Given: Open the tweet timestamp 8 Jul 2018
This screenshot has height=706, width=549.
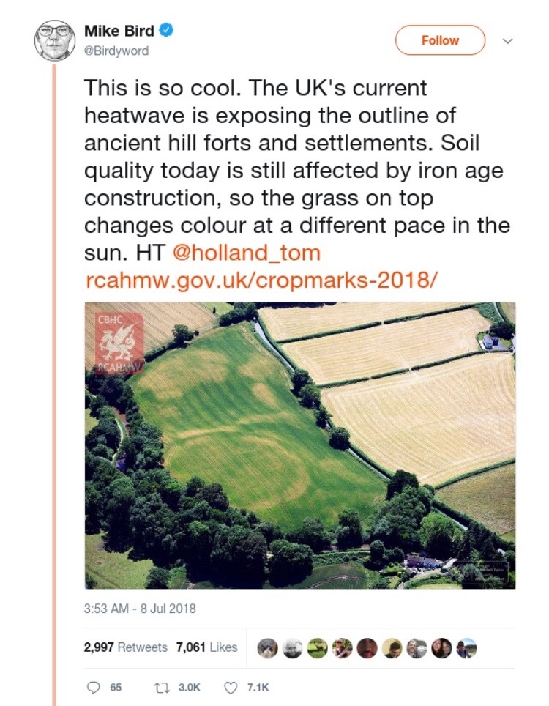Looking at the screenshot, I should (140, 609).
